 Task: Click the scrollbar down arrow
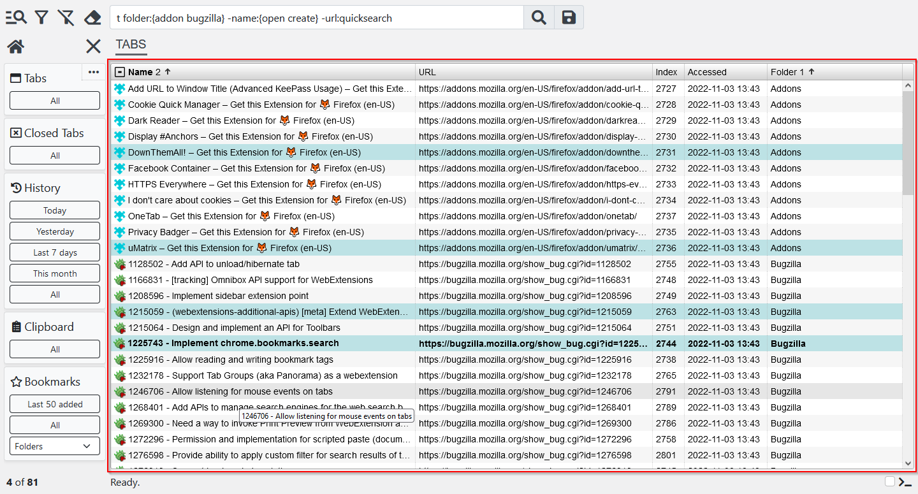908,464
